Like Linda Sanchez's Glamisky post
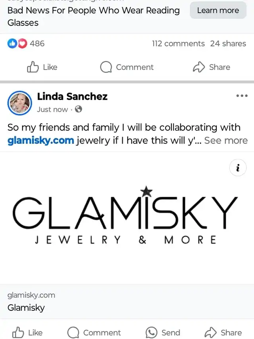 (28, 333)
